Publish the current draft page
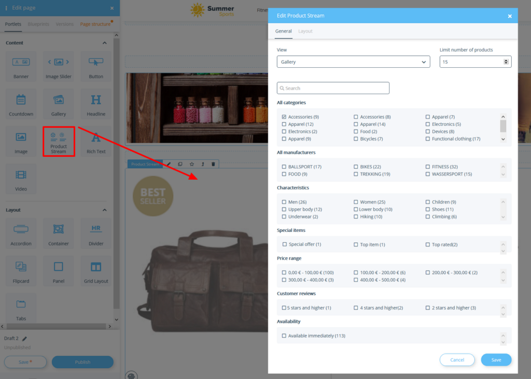Screen dimensions: 531x379 coord(82,362)
